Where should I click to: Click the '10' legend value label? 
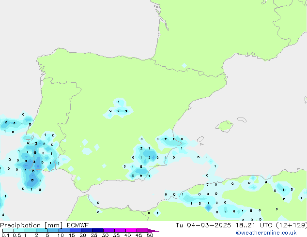click(61, 235)
